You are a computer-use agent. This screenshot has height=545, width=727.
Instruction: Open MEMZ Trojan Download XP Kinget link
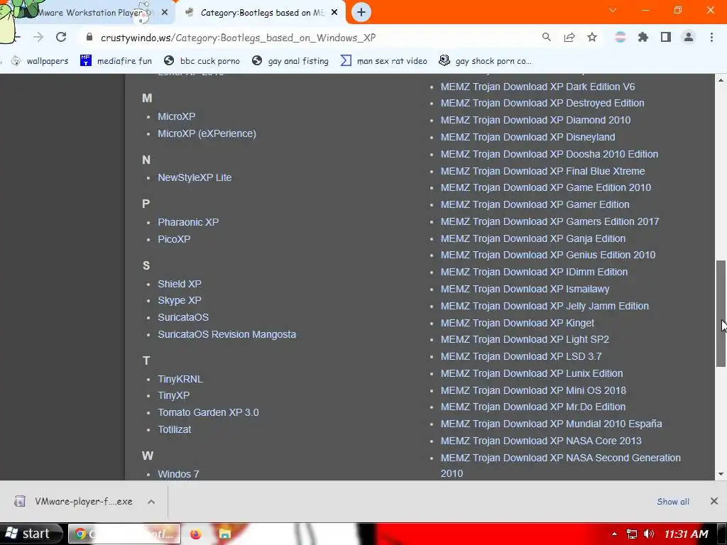coord(518,323)
